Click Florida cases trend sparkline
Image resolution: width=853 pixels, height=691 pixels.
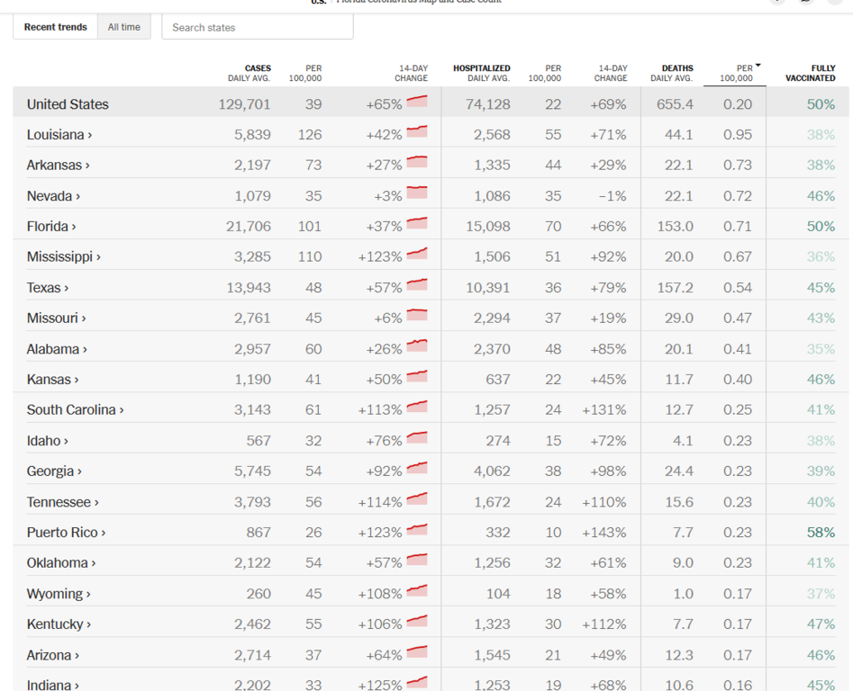point(416,225)
